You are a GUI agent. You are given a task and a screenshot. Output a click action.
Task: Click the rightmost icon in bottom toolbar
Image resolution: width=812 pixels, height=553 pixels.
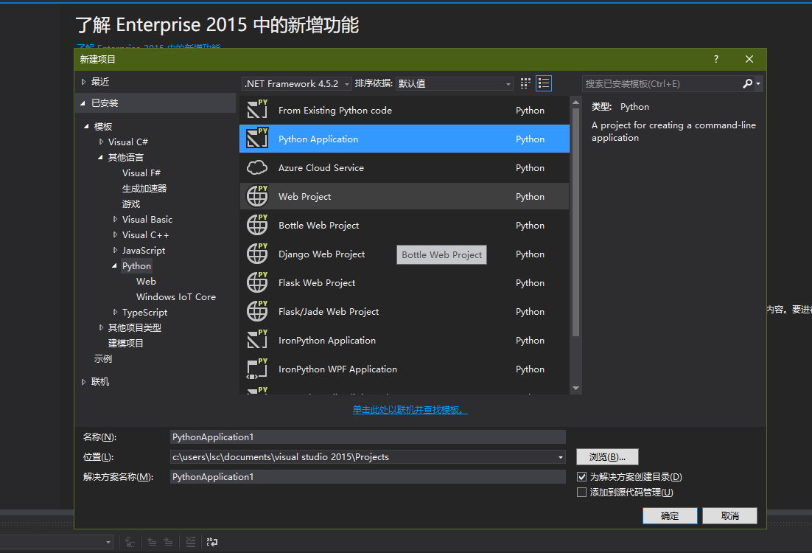pyautogui.click(x=212, y=542)
